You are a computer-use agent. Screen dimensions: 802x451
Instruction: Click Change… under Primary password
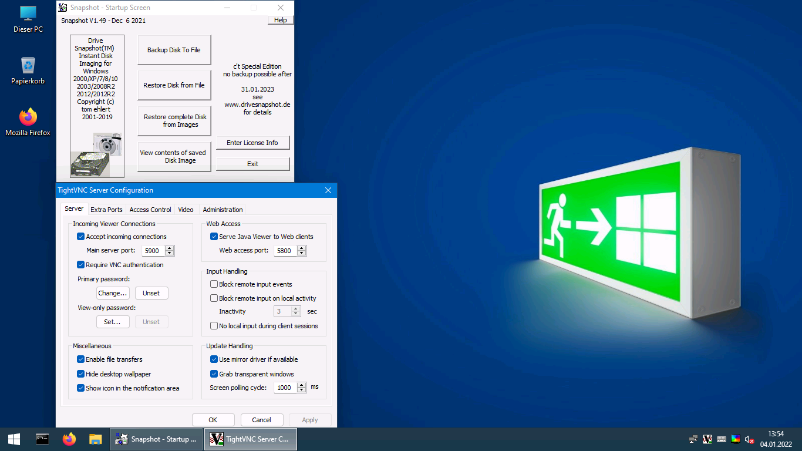point(113,293)
